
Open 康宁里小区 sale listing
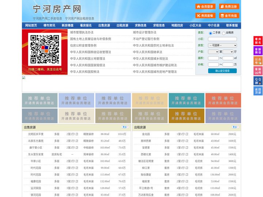36,148
